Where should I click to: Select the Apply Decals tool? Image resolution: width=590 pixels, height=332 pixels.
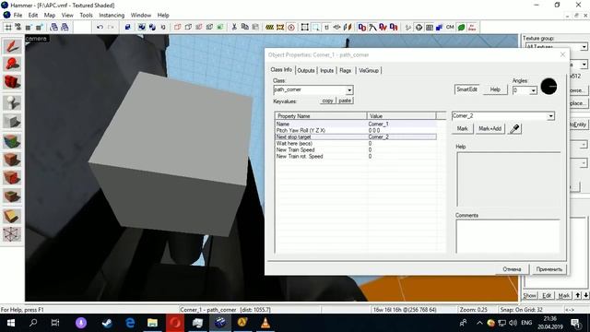click(12, 178)
